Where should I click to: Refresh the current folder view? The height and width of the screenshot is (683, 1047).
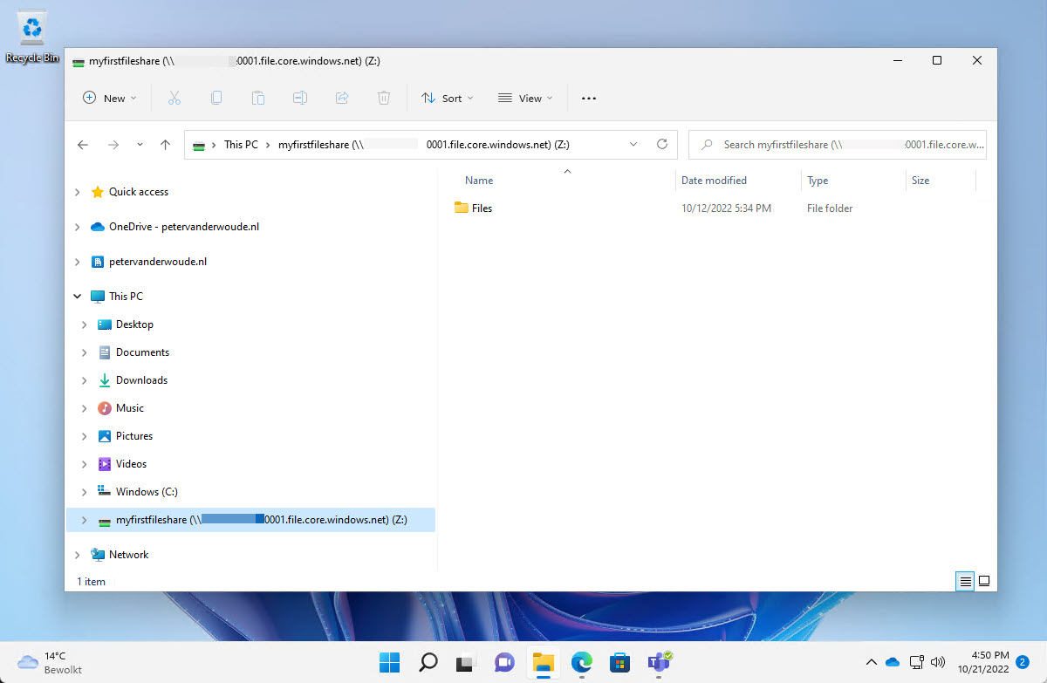pyautogui.click(x=662, y=145)
